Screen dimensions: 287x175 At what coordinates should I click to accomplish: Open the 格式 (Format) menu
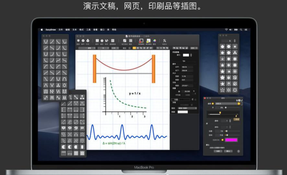(81, 29)
